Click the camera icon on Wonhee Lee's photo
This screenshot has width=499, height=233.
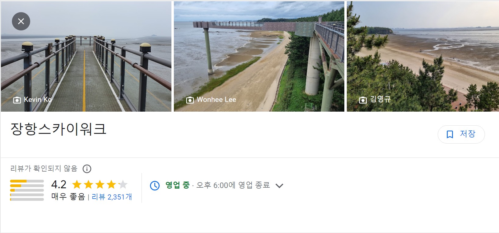190,99
